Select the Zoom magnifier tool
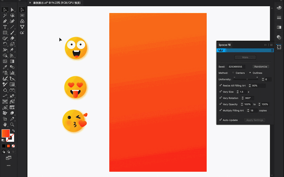The image size is (284, 177). pyautogui.click(x=12, y=125)
